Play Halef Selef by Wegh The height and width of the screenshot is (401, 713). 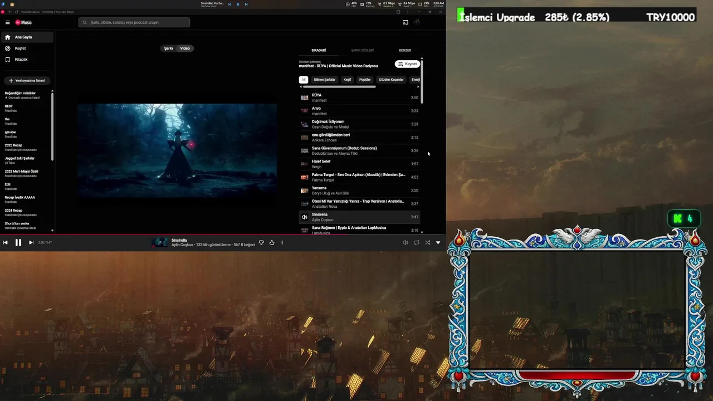pyautogui.click(x=359, y=164)
